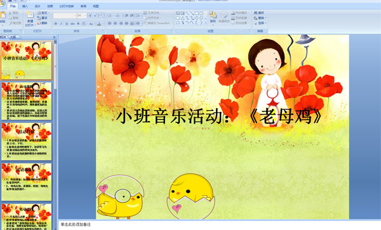381x230 pixels.
Task: Toggle underline formatting
Action: coord(67,23)
